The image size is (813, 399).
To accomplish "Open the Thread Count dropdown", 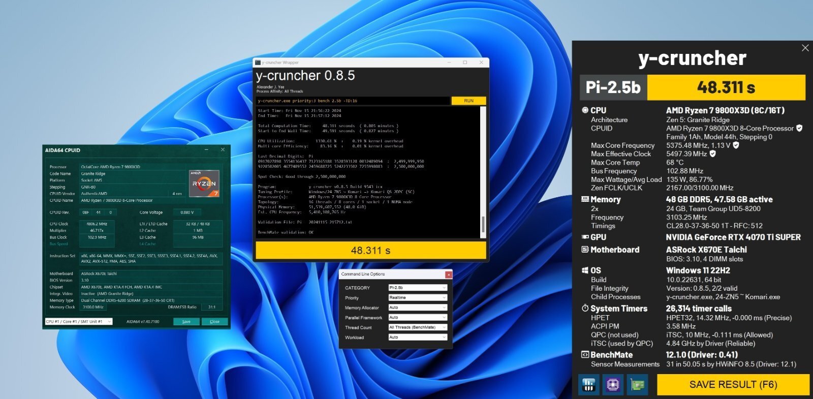I will point(417,327).
